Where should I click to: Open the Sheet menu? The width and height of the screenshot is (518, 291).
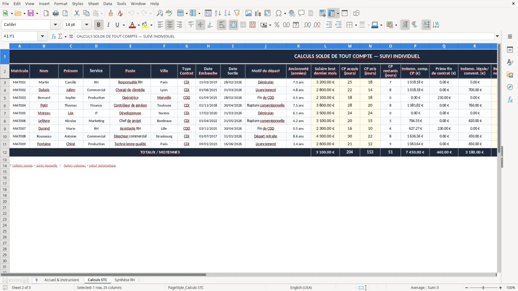point(93,3)
